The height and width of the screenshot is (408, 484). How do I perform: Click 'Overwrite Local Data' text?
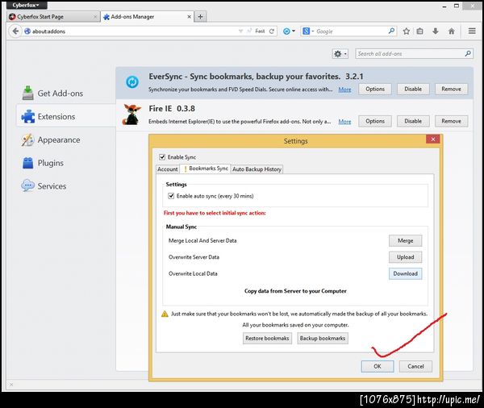tap(193, 274)
